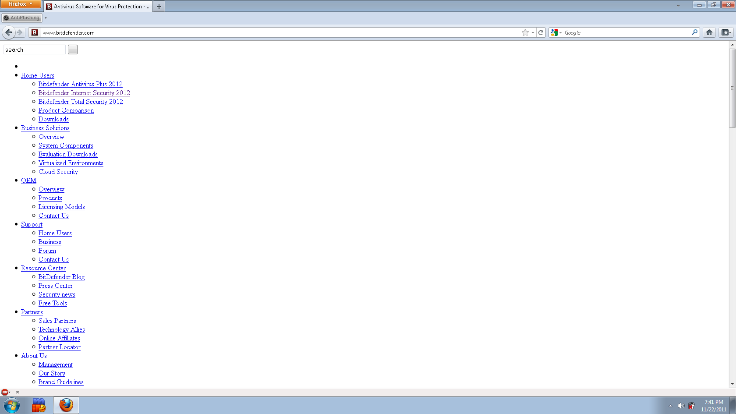
Task: Open the Support link
Action: tap(32, 224)
